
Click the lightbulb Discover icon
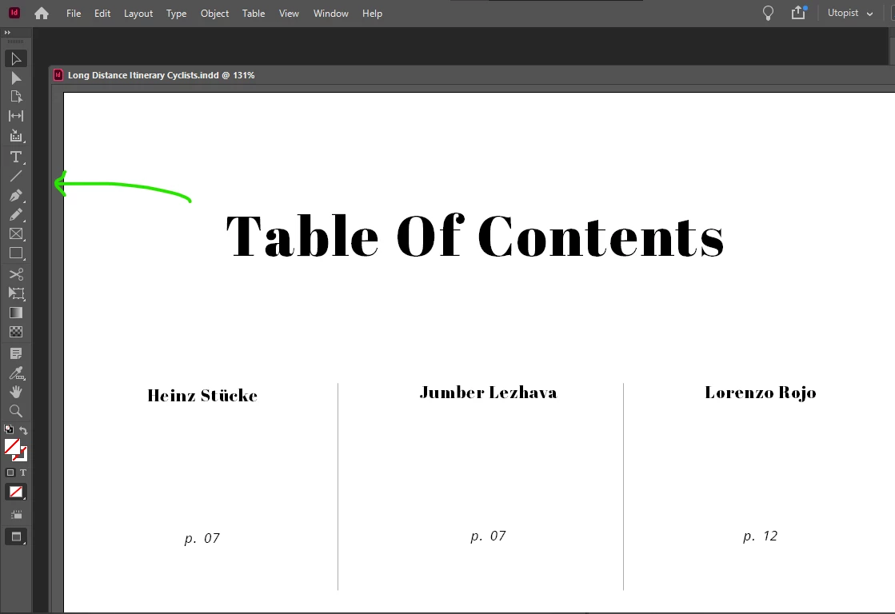[769, 13]
